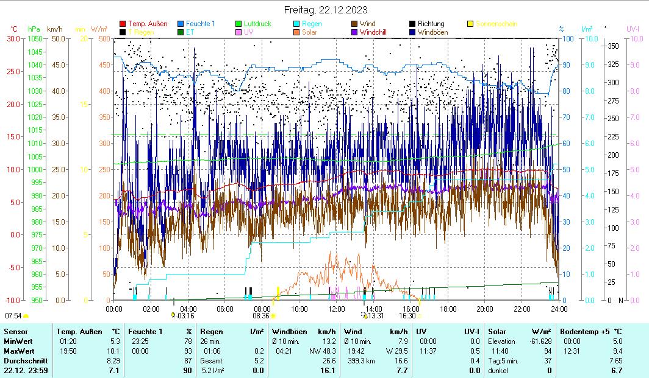Click the yellow Sonnenschein legend square
The image size is (649, 378).
tap(470, 24)
